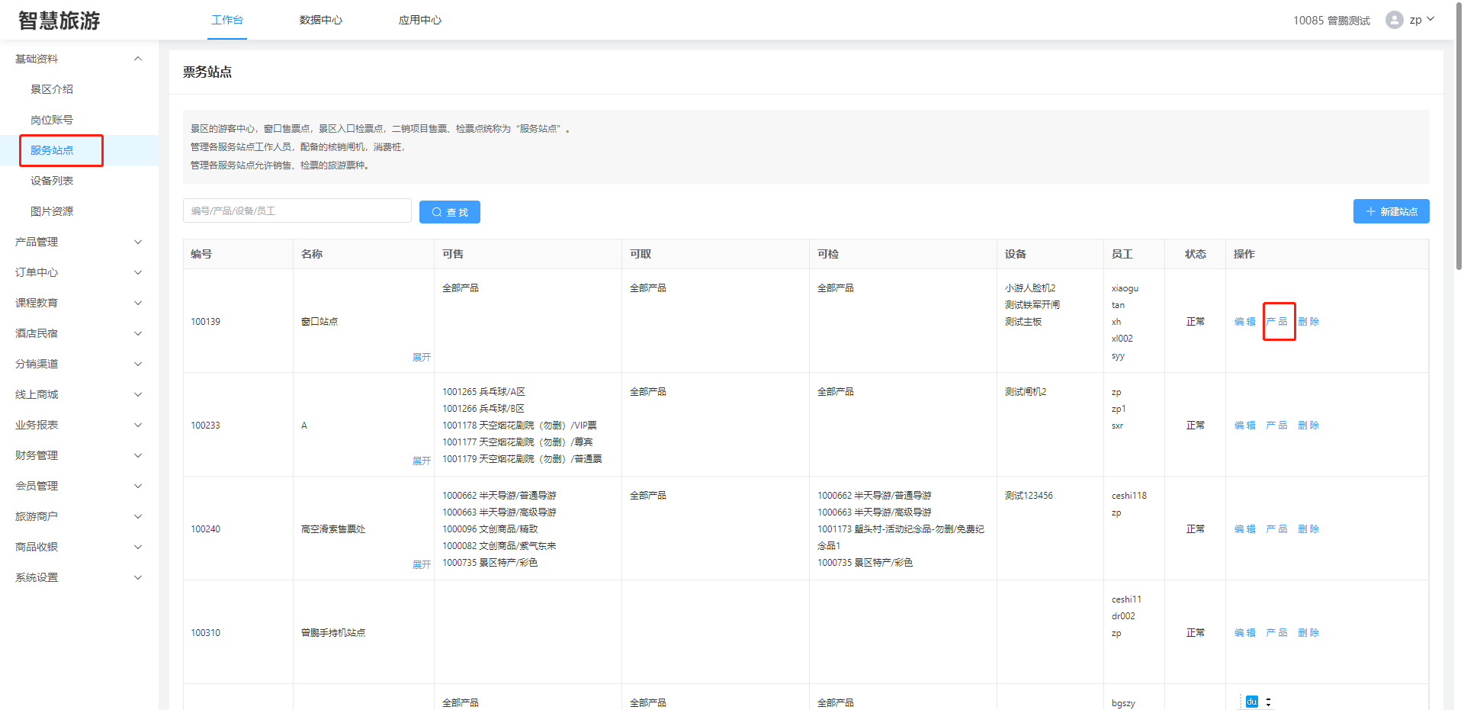This screenshot has width=1464, height=710.
Task: Switch to the 数据中心 tab
Action: [320, 20]
